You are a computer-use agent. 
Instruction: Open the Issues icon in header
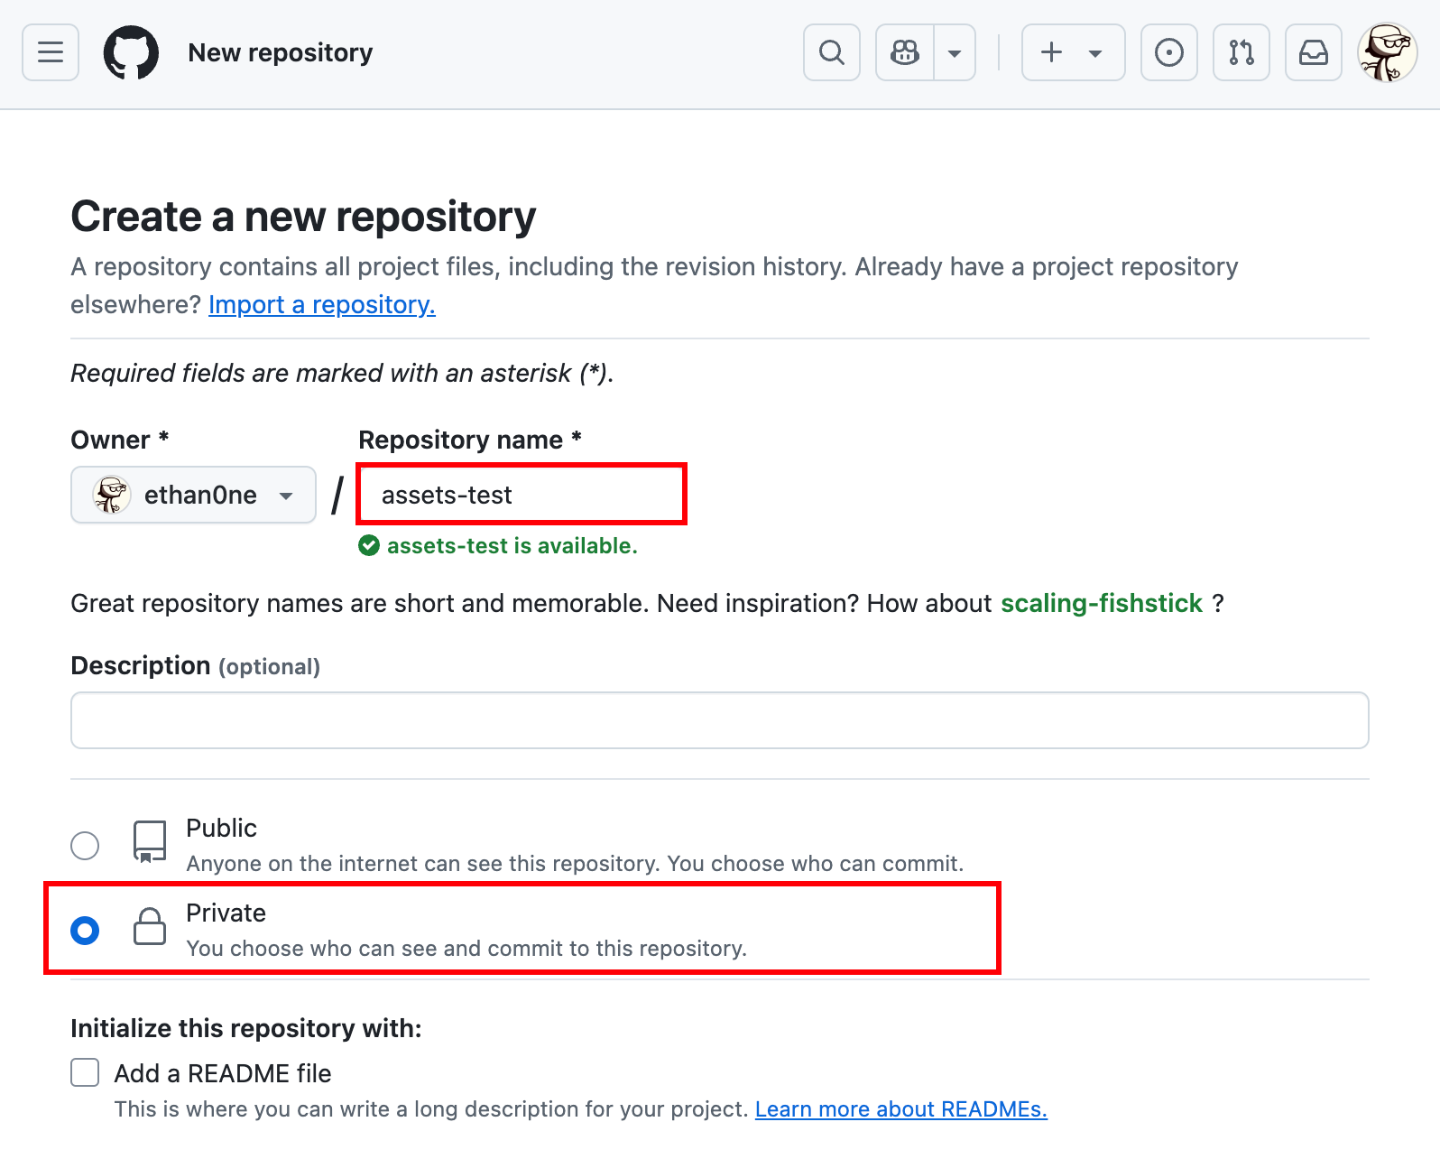(x=1169, y=52)
